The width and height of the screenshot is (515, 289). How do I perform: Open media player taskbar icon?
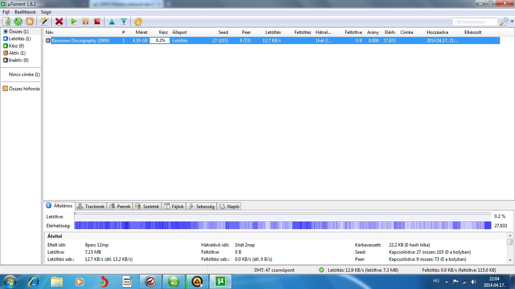(80, 282)
